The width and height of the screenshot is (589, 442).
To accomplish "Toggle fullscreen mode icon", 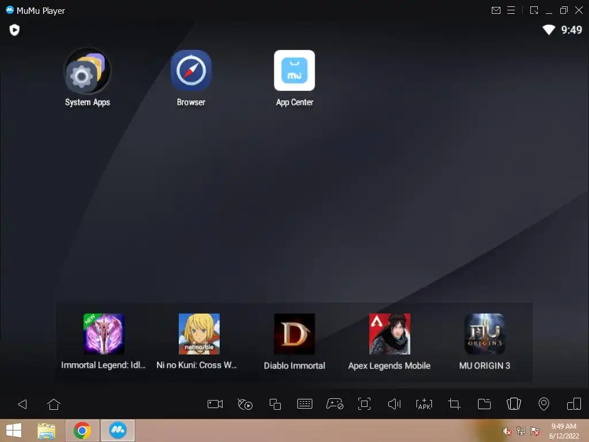I will (364, 404).
